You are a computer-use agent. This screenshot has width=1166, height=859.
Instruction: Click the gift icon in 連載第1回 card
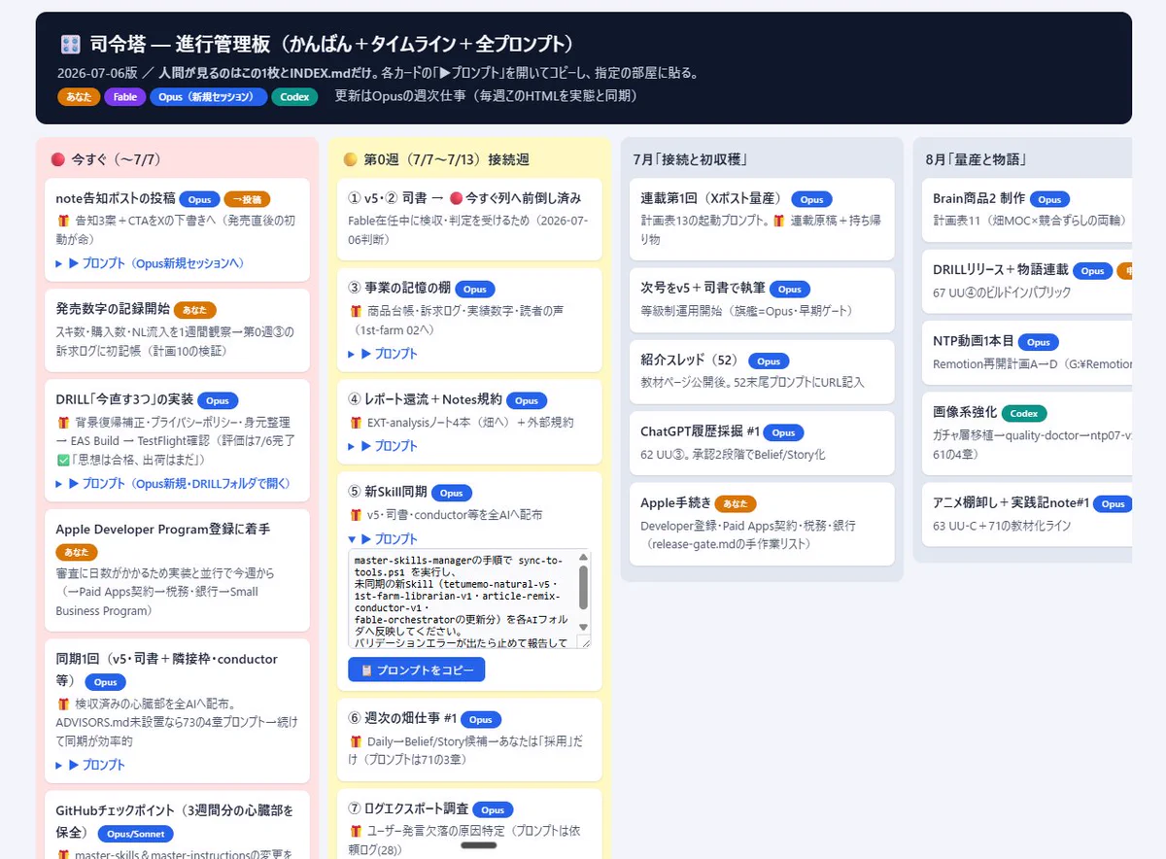[x=778, y=221]
